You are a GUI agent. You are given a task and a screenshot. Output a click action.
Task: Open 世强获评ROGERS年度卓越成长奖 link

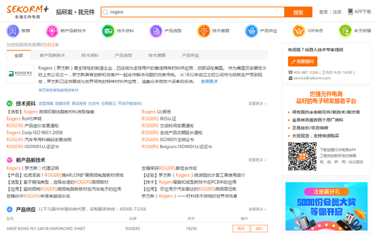39,196
